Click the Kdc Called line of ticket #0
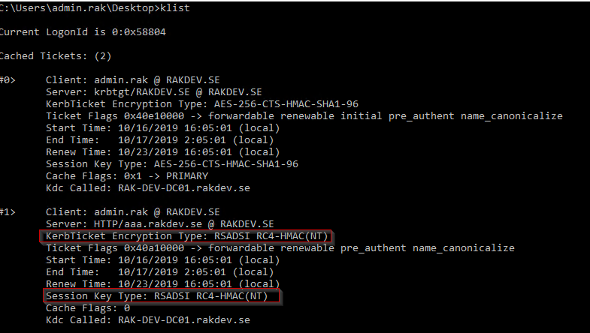Image resolution: width=590 pixels, height=333 pixels. click(x=147, y=187)
